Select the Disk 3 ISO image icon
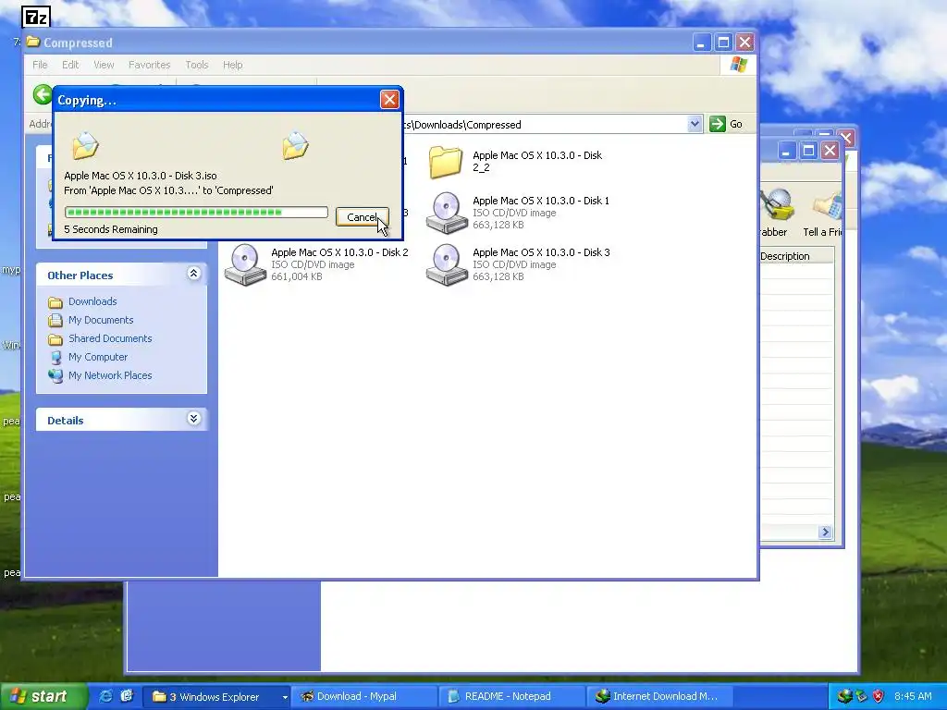 [447, 264]
